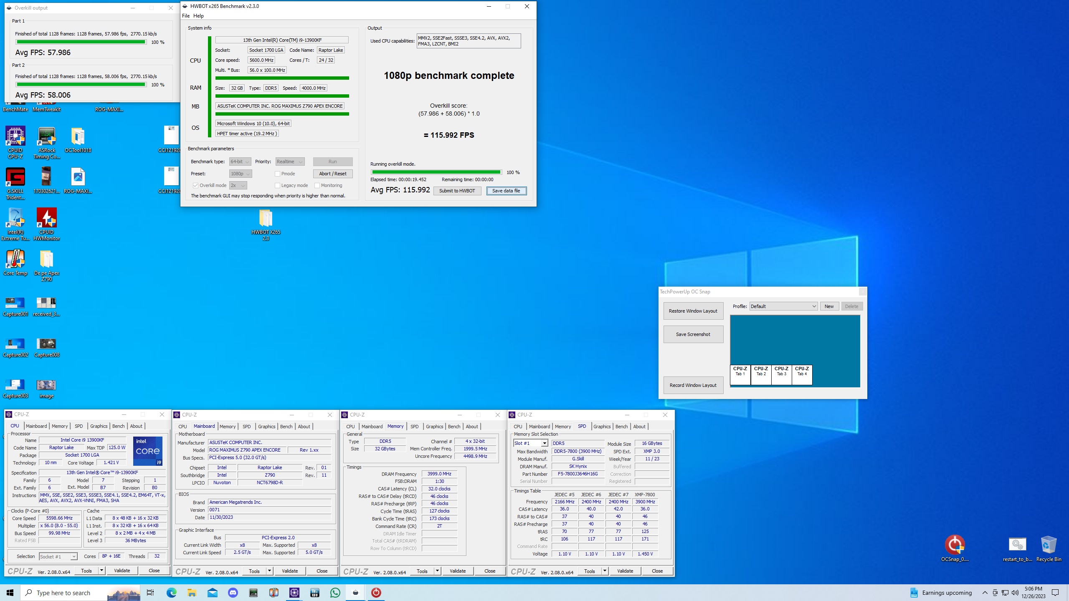This screenshot has width=1069, height=601.
Task: Switch to the CPU-Z taskbar icon
Action: tap(294, 593)
